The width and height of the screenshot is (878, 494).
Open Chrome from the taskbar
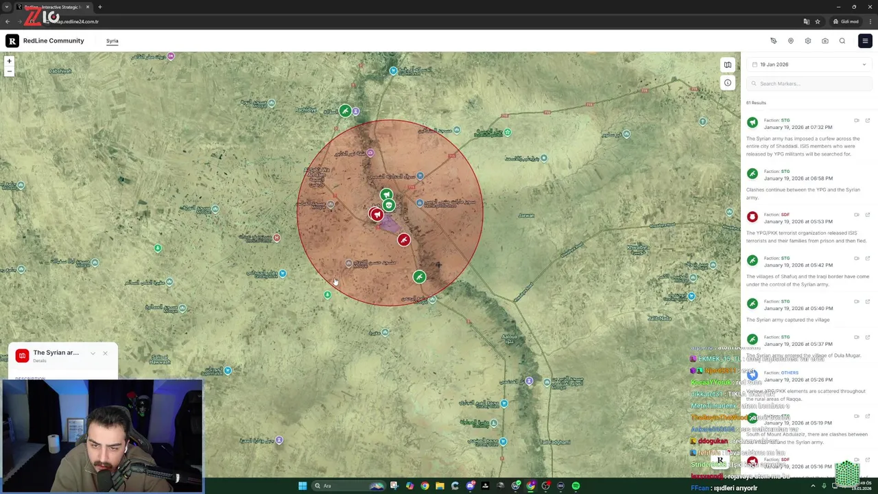[x=425, y=486]
